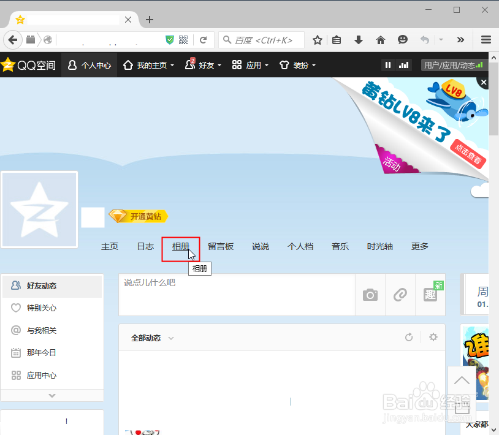The height and width of the screenshot is (435, 499).
Task: Click the scrollbar down arrow
Action: pos(494,430)
